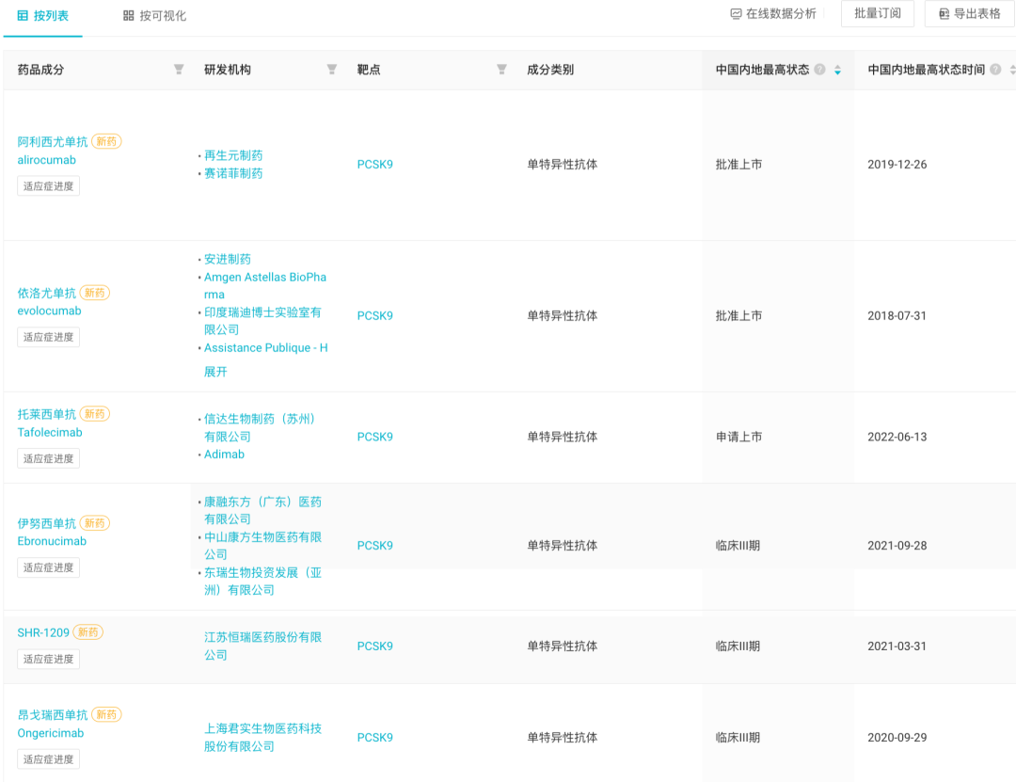Open PCSK9 target in Ebronucimab row
This screenshot has height=782, width=1016.
point(375,546)
